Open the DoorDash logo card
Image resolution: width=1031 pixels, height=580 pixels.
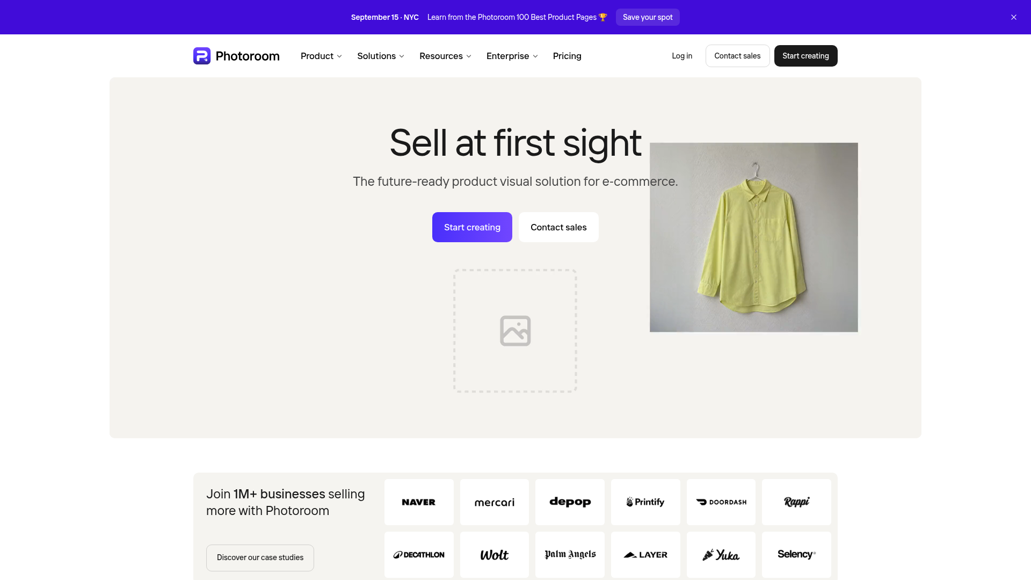coord(721,502)
